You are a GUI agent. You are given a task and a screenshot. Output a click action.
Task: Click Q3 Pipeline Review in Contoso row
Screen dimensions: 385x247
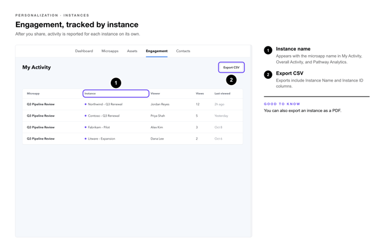tap(41, 116)
